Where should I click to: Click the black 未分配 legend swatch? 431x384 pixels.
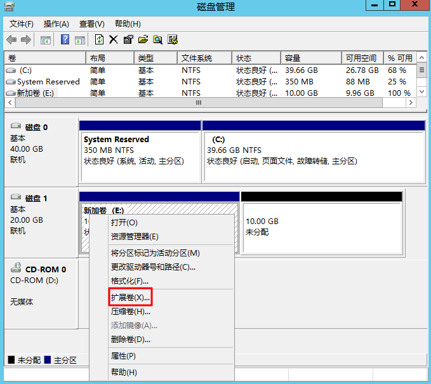coord(11,360)
